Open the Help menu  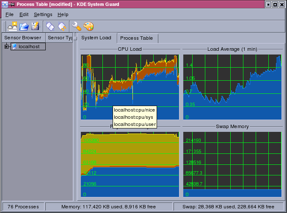(x=63, y=14)
